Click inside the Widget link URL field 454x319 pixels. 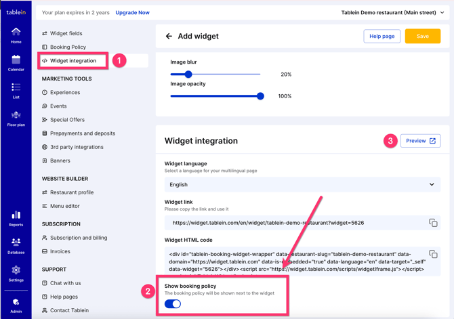tap(302, 223)
